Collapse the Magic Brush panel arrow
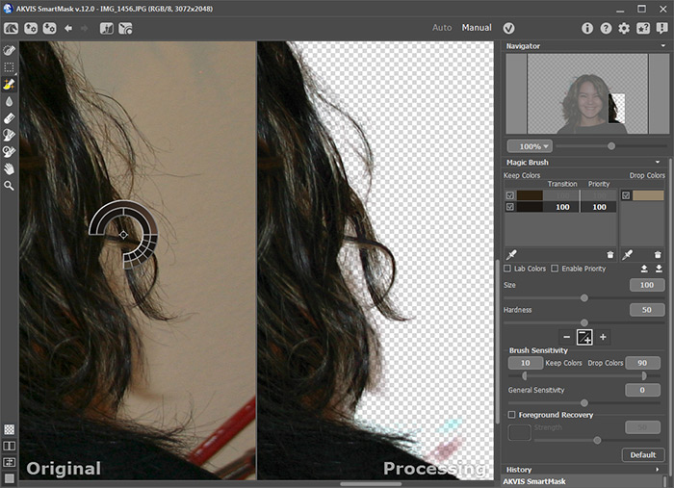Screen dimensions: 674x488 coord(658,163)
